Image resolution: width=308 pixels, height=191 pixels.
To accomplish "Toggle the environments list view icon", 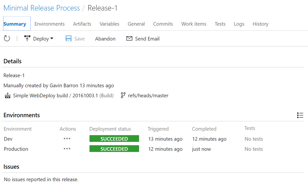I will (300, 115).
